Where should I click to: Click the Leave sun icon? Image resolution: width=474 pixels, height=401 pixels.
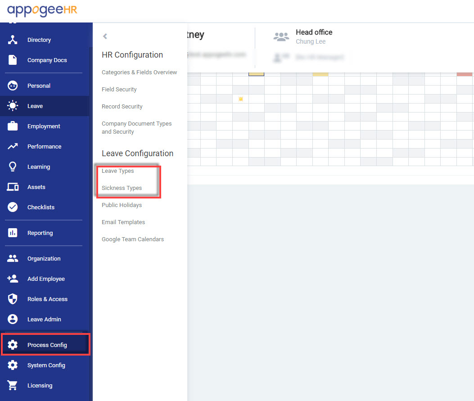pos(13,106)
